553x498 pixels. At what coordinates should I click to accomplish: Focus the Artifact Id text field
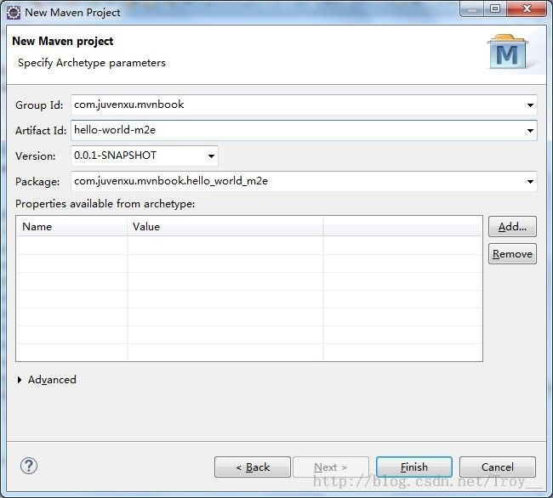[x=304, y=130]
